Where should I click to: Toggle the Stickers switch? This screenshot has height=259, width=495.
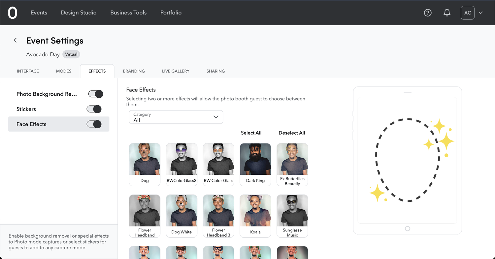(x=94, y=109)
